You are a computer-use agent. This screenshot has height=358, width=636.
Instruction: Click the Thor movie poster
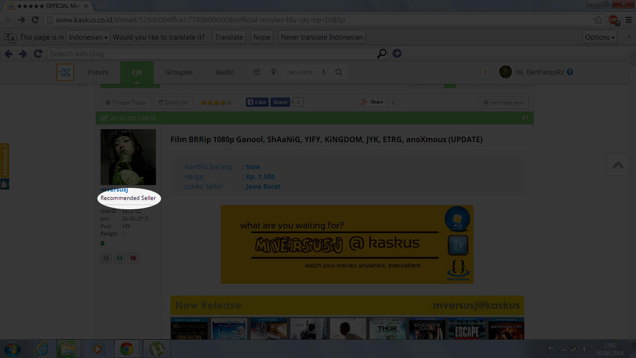[x=387, y=329]
